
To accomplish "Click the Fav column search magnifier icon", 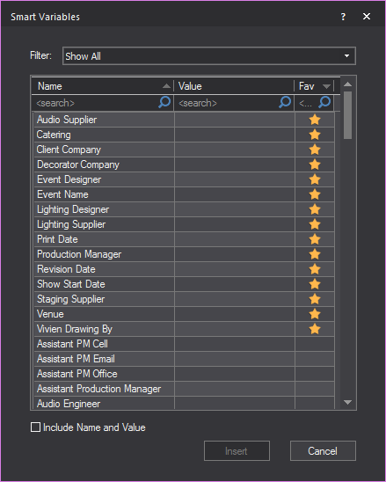I will 324,102.
